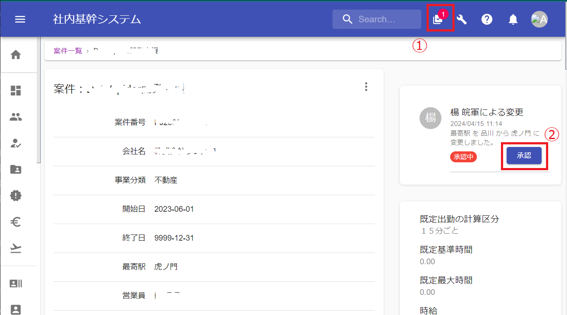Click the 案件一覧 breadcrumb link
Image resolution: width=567 pixels, height=315 pixels.
pos(68,51)
